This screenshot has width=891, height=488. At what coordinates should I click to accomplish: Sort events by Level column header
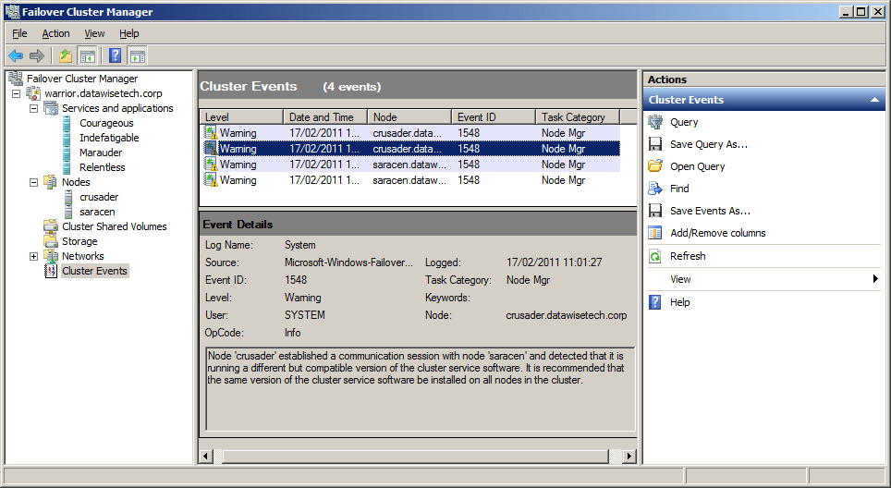point(241,117)
